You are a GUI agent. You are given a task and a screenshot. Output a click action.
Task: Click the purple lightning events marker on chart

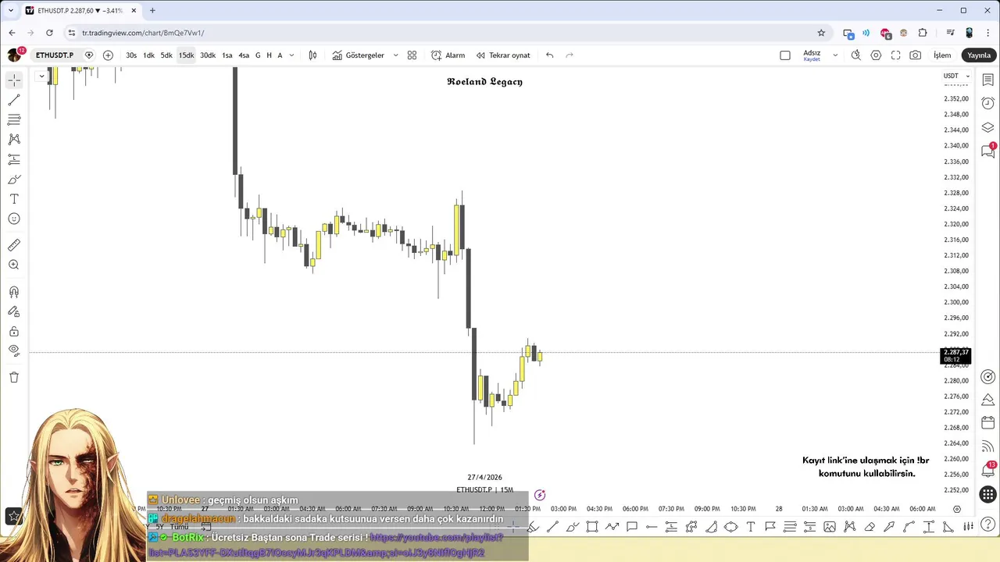pyautogui.click(x=540, y=495)
